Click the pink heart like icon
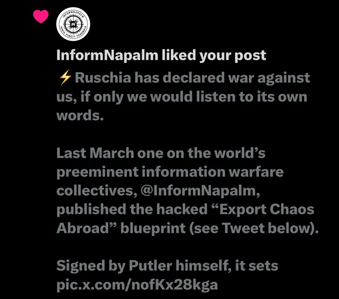The image size is (339, 299). coord(41,16)
